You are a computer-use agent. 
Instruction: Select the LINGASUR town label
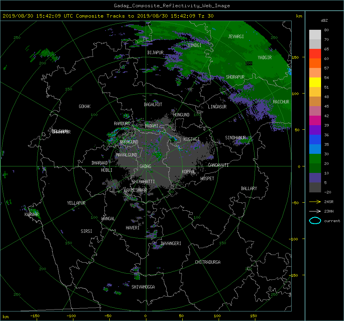217,107
